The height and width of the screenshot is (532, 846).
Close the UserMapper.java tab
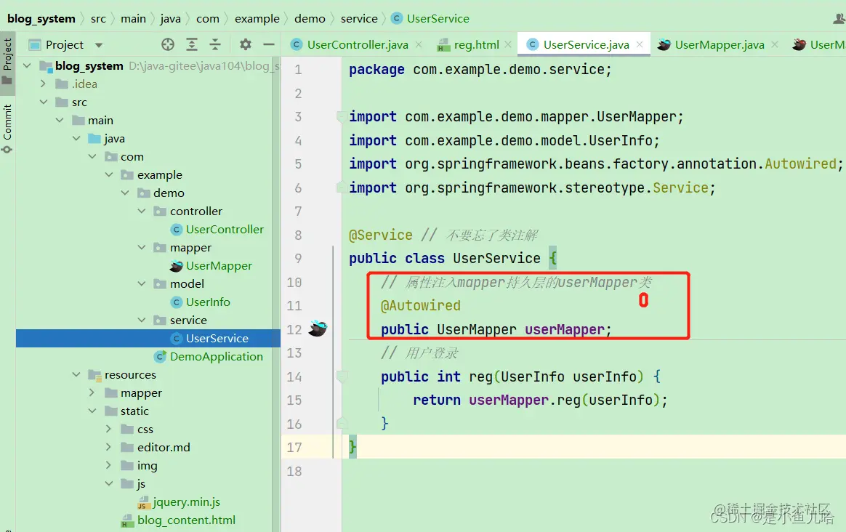[775, 45]
